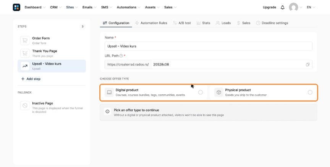Screen dimensions: 330x167
Task: Click the Physical product box icon
Action: 219,92
